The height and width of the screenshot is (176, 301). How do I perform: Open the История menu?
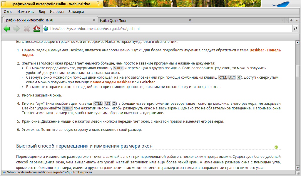(x=57, y=12)
